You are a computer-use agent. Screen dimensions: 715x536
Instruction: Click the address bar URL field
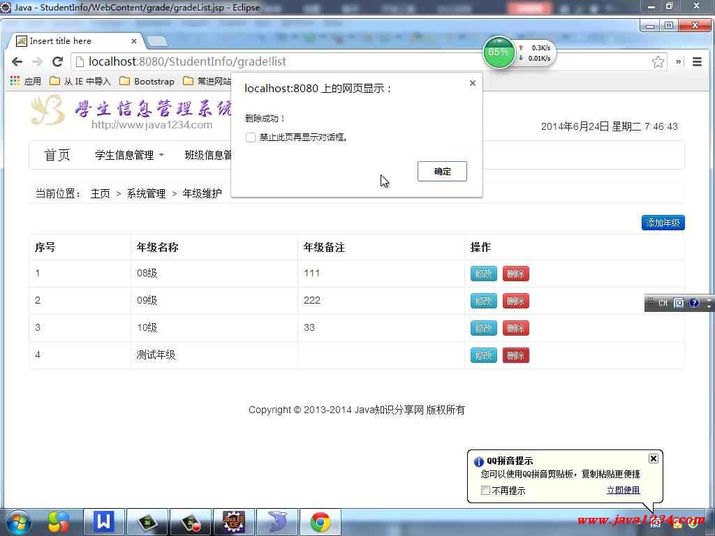349,62
